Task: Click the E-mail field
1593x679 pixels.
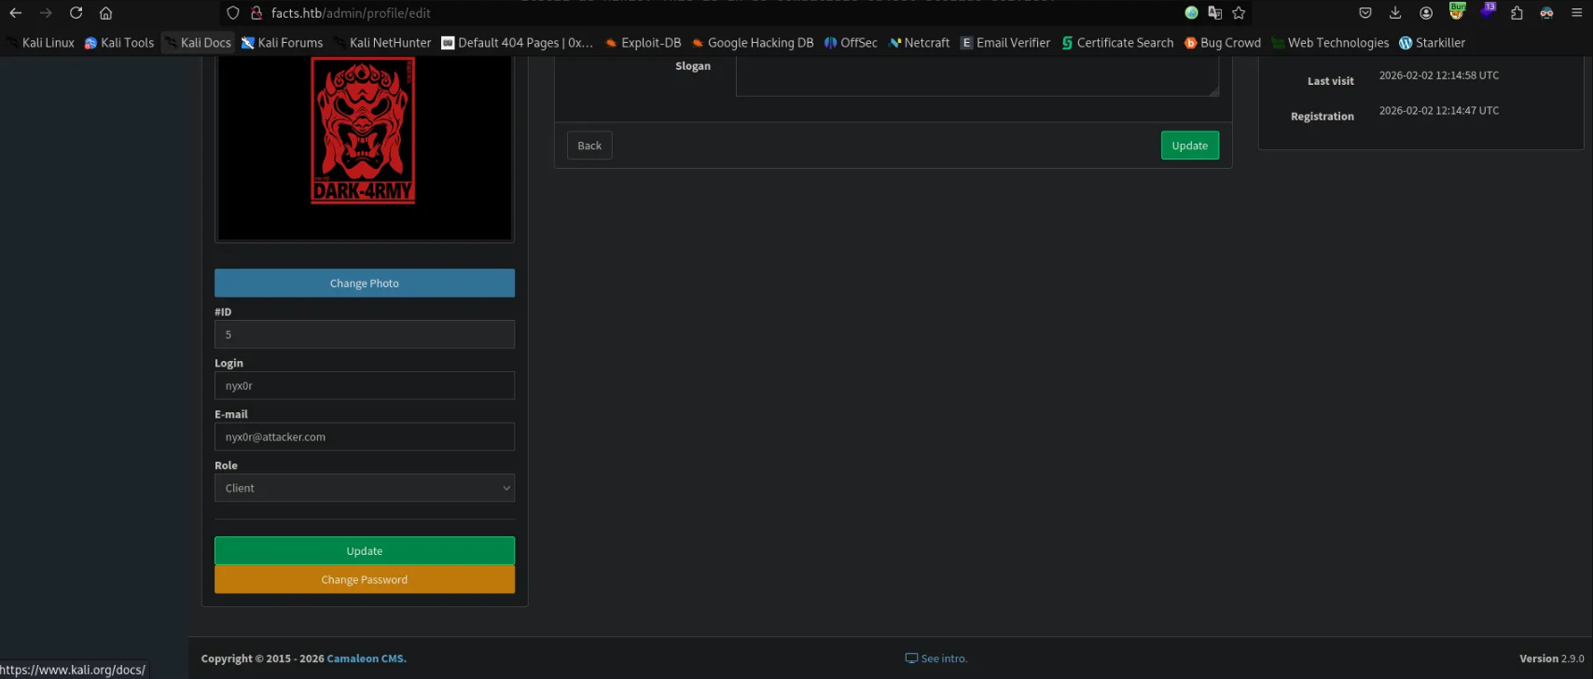Action: [x=365, y=437]
